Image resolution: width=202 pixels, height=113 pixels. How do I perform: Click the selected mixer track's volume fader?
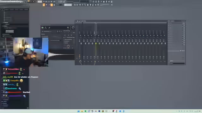tap(96, 51)
